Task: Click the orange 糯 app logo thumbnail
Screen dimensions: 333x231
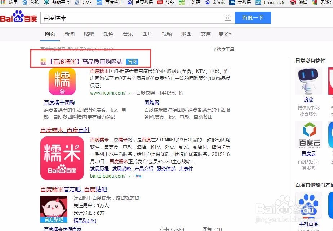Action: [62, 82]
